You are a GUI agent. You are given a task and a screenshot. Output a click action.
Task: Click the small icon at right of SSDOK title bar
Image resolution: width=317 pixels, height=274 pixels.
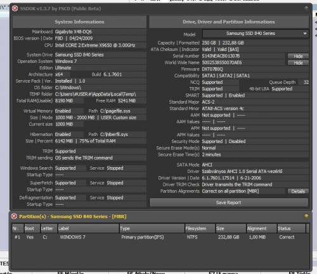(x=306, y=8)
